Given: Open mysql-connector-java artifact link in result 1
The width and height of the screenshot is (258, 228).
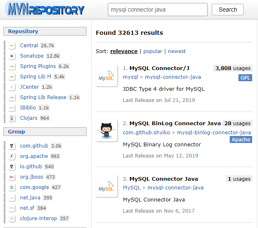Looking at the screenshot, I should pos(173,77).
